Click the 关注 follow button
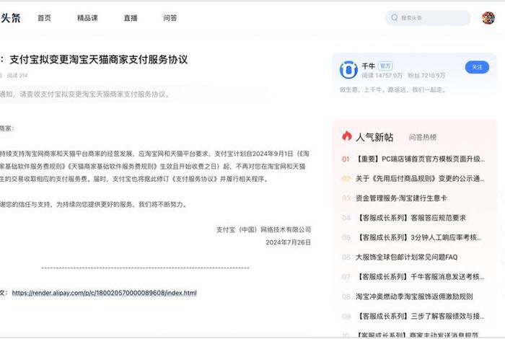The height and width of the screenshot is (339, 505). coord(477,67)
